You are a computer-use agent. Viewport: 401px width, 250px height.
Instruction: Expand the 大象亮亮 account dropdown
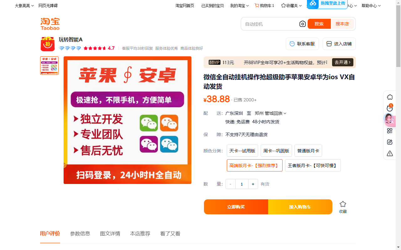click(x=24, y=6)
